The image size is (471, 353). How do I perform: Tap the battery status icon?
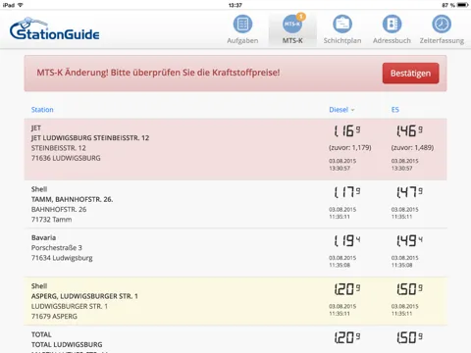point(463,5)
